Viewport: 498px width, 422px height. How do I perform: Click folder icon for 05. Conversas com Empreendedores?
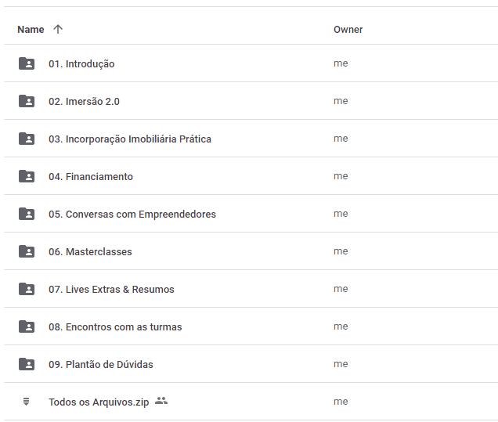[27, 214]
